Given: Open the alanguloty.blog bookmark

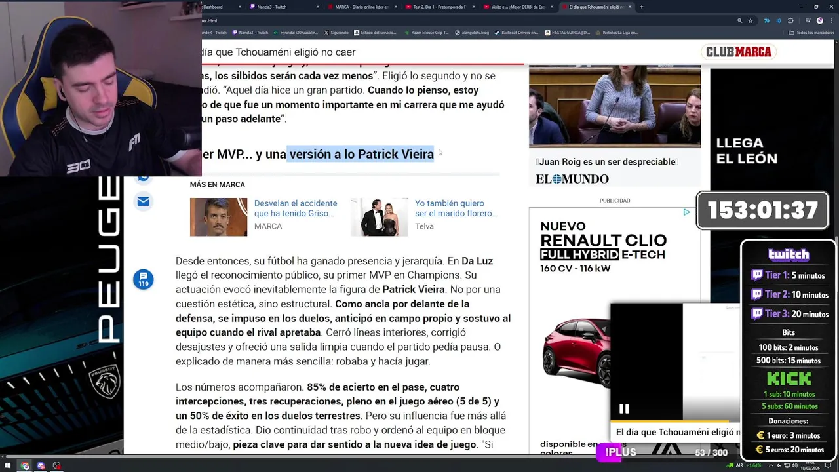Looking at the screenshot, I should [472, 32].
